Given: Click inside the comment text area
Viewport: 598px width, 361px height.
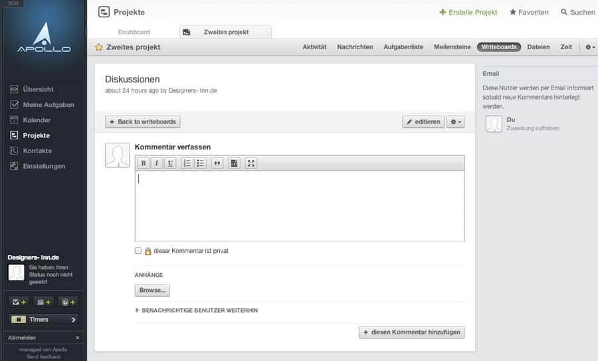Looking at the screenshot, I should [x=300, y=206].
